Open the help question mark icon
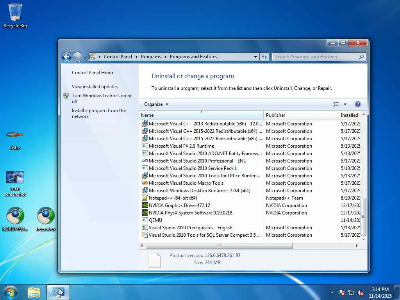The height and width of the screenshot is (300, 400). coord(358,104)
